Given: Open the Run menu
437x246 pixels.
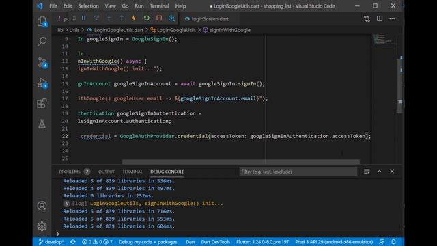Looking at the screenshot, I should [139, 6].
